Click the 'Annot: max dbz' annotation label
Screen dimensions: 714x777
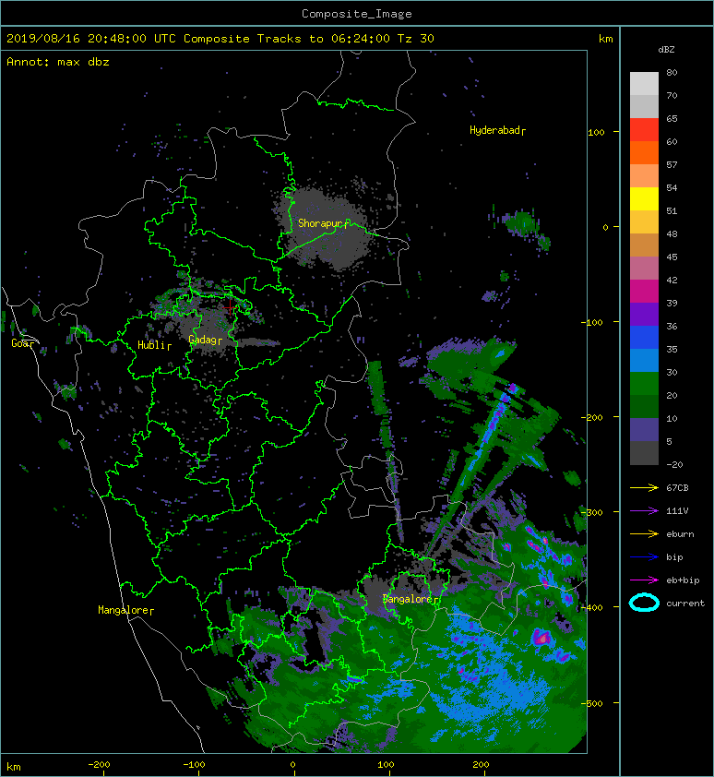[57, 62]
